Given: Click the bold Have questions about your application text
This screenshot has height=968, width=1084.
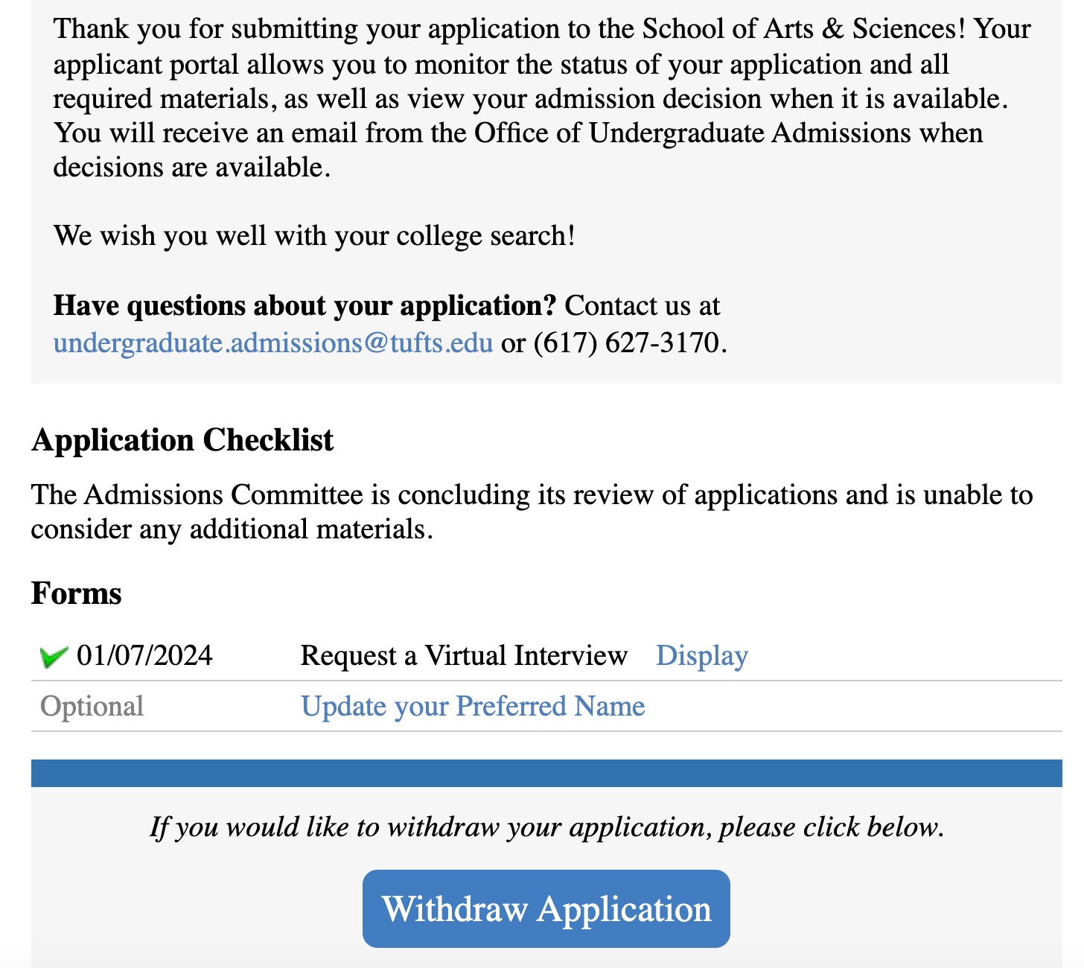Looking at the screenshot, I should 305,306.
